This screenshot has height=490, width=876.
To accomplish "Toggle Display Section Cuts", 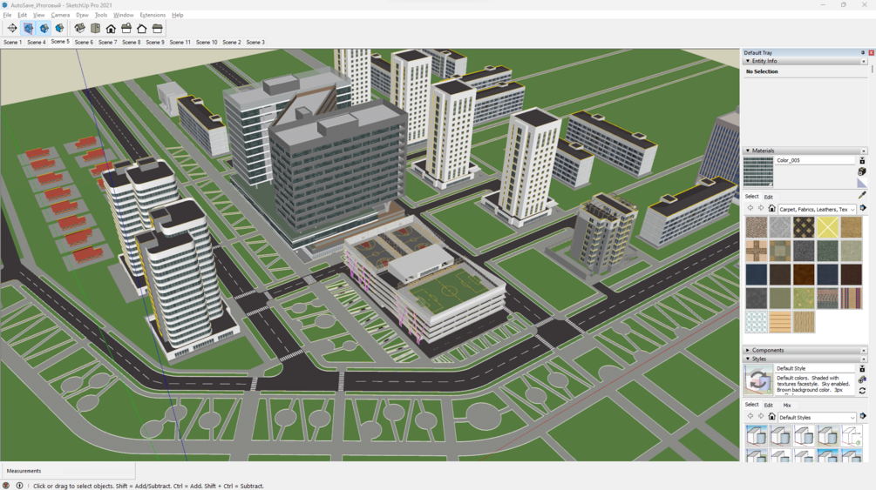I will (44, 28).
